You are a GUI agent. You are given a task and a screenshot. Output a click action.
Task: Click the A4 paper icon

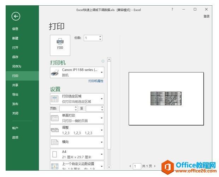(x=54, y=154)
